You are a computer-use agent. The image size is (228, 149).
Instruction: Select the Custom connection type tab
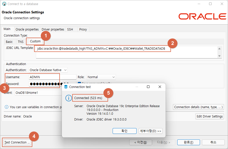pyautogui.click(x=35, y=41)
